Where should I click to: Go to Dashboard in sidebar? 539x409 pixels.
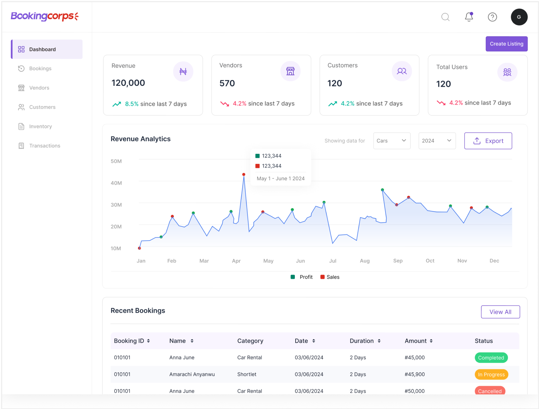tap(47, 49)
